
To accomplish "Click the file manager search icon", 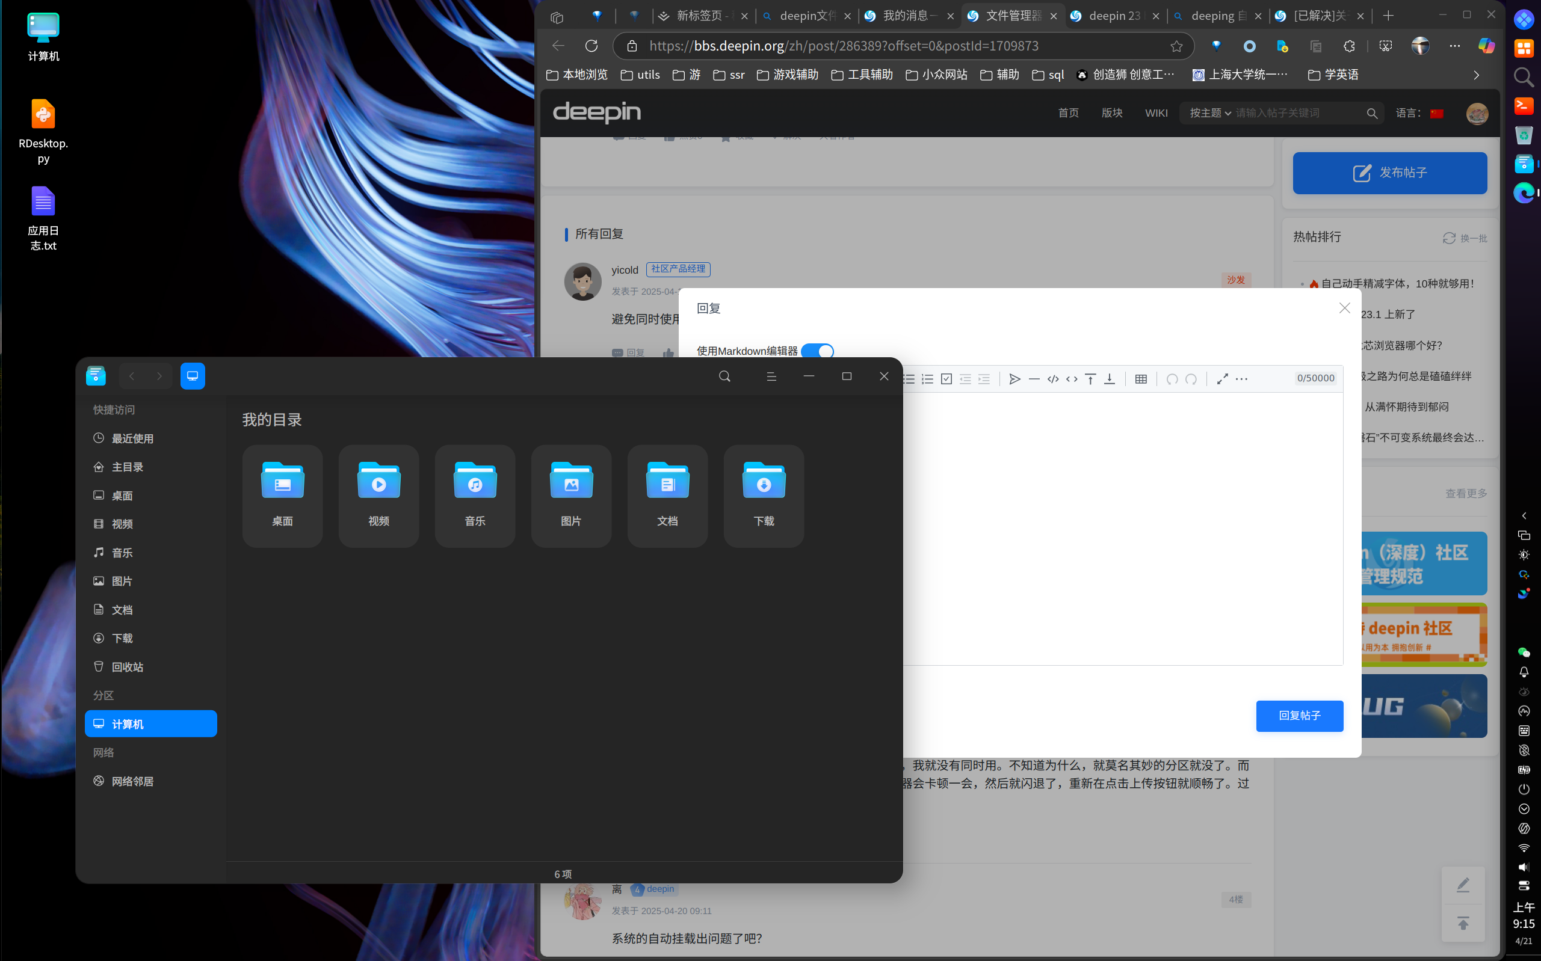I will [x=724, y=376].
